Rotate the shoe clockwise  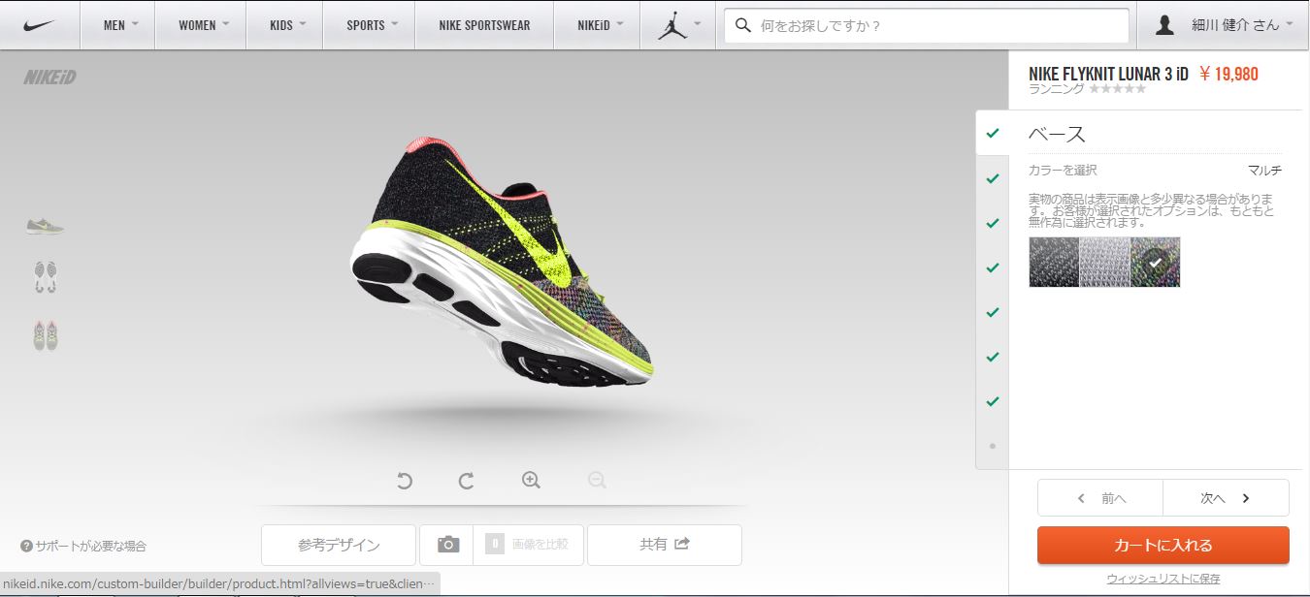(x=467, y=480)
